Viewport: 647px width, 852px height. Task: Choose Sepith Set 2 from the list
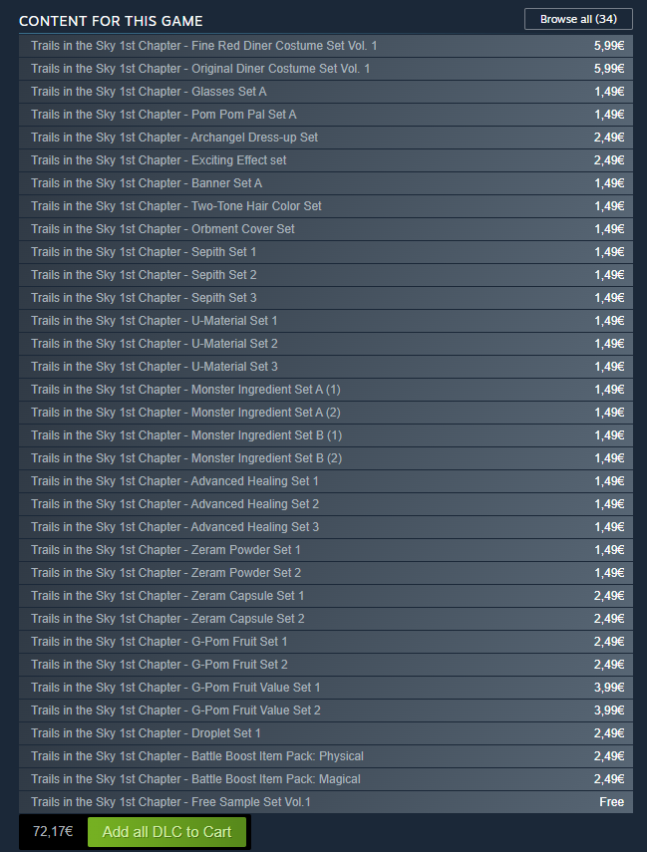point(326,275)
